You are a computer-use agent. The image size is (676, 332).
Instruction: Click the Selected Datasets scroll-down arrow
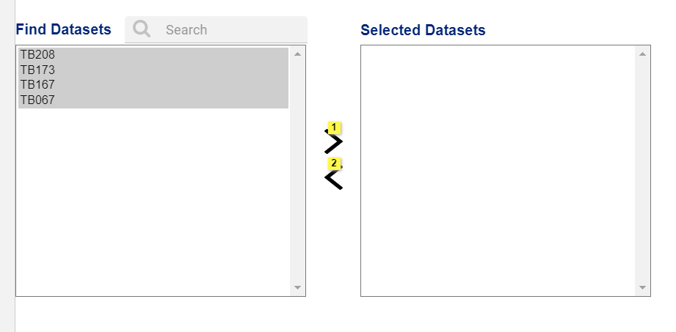[642, 287]
